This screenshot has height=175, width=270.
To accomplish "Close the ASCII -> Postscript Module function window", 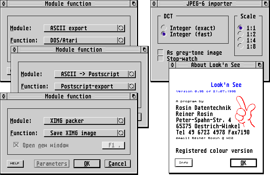I will click(15, 49).
